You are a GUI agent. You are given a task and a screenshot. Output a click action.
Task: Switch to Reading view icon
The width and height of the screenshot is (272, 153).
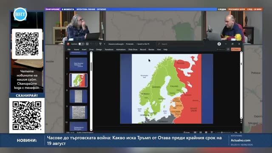click(206, 132)
